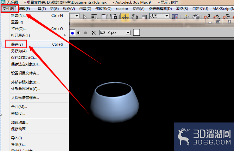Open the 文件(F) menu
234x151 pixels.
tap(8, 9)
